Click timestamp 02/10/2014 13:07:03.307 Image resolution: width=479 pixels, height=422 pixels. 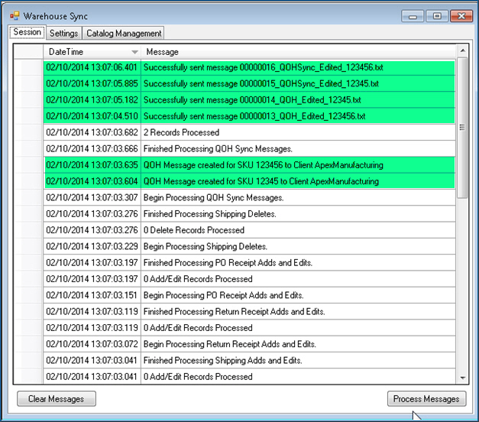click(x=92, y=198)
